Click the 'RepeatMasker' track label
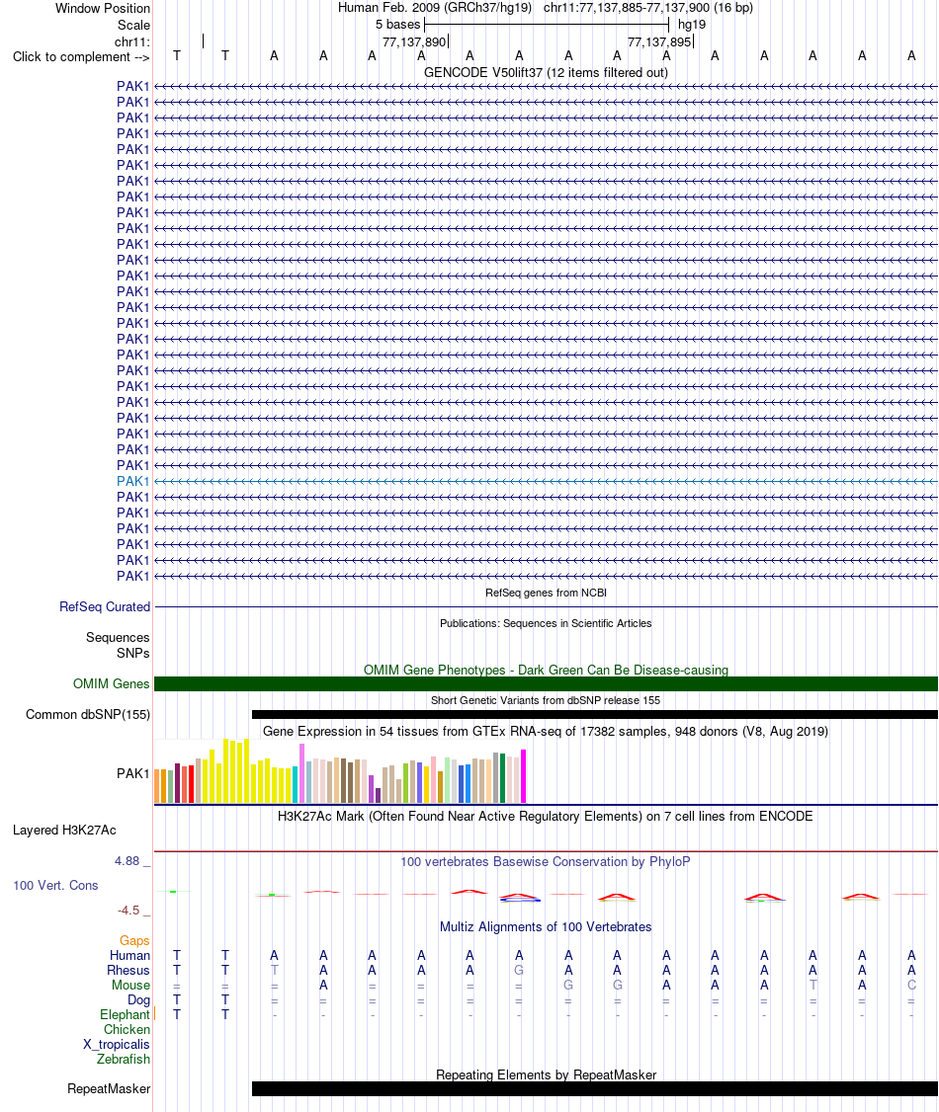The height and width of the screenshot is (1112, 939). [x=109, y=1088]
